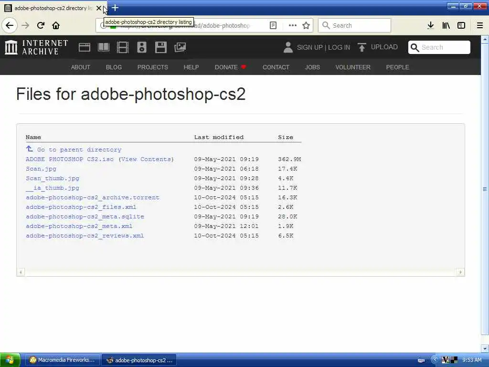This screenshot has width=489, height=367.
Task: Open a new tab with plus icon
Action: click(115, 8)
